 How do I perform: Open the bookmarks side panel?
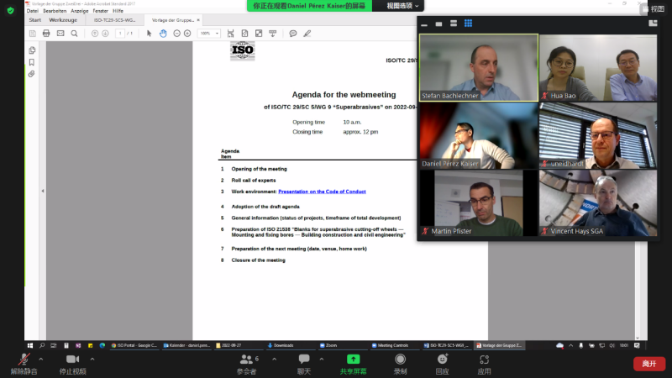click(x=32, y=62)
